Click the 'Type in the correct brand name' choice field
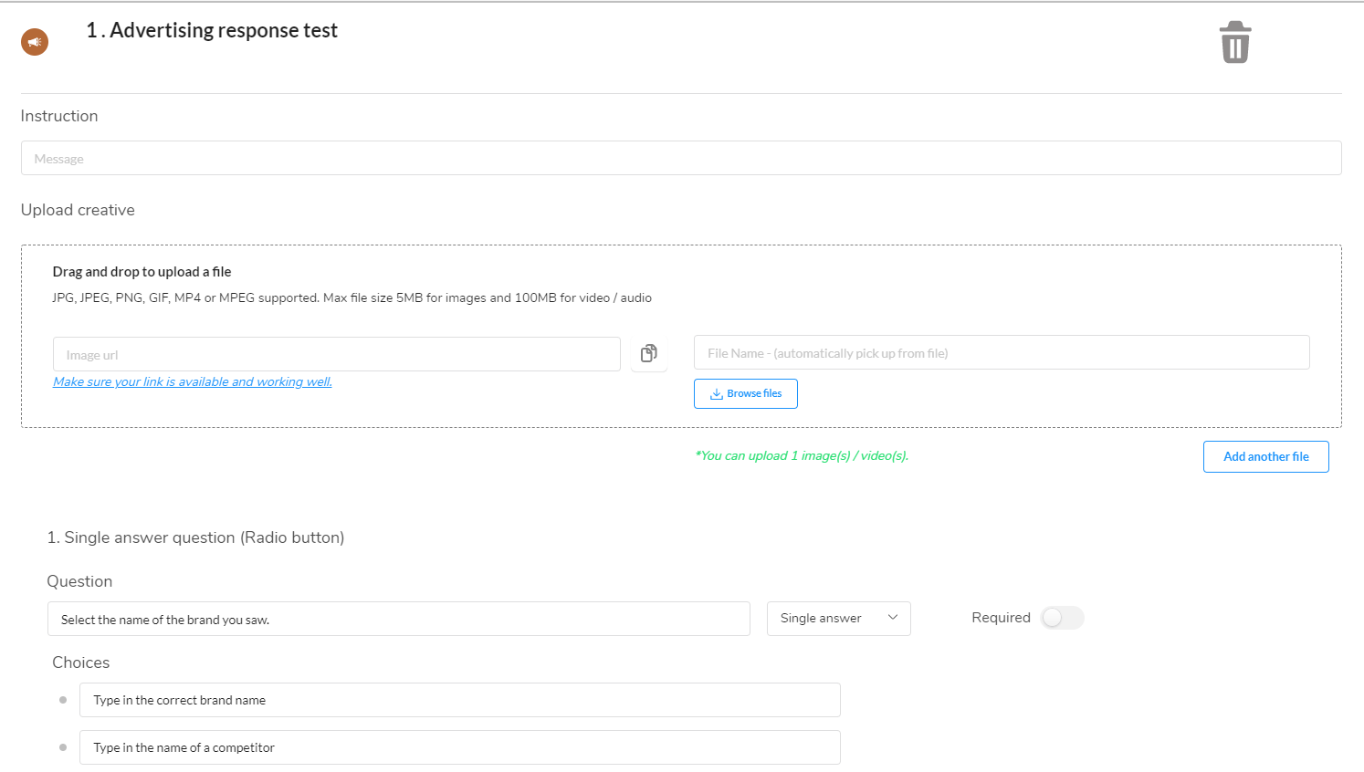 [460, 699]
